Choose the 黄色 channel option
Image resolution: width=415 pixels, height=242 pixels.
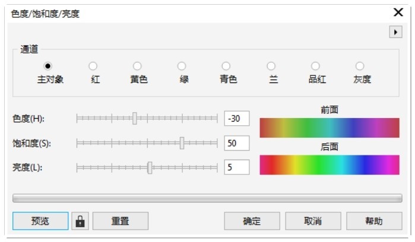click(137, 66)
